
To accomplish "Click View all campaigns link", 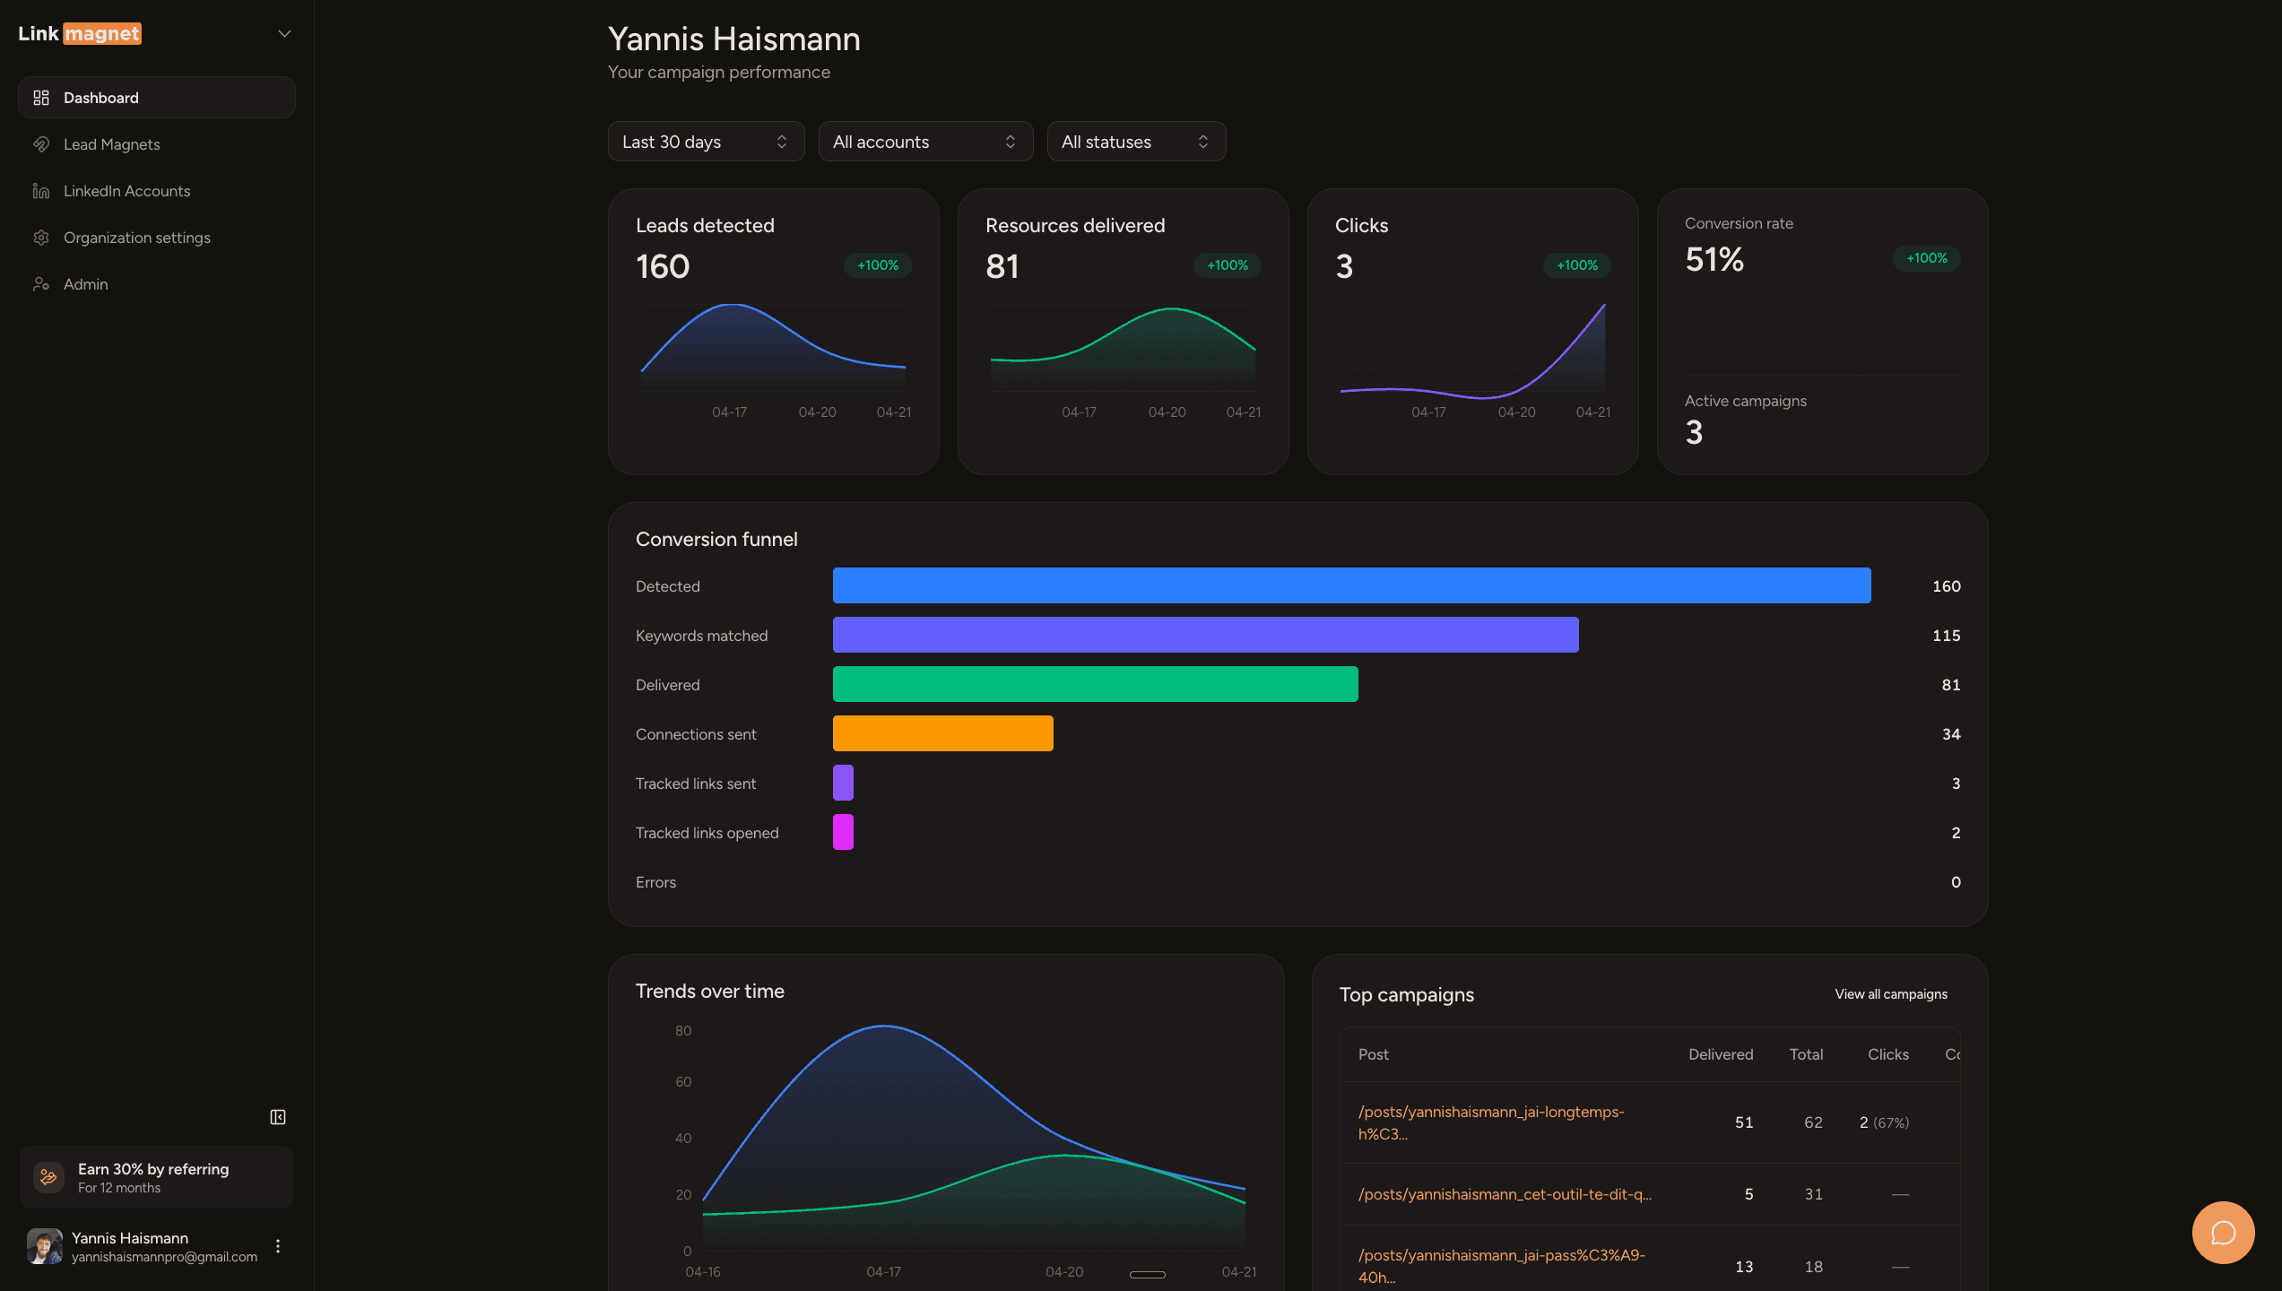I will 1890,994.
